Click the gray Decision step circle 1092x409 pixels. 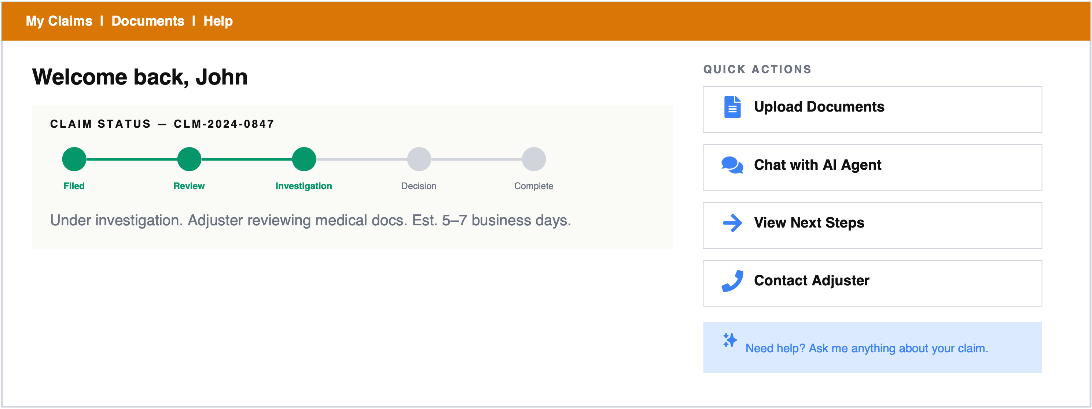click(x=419, y=160)
